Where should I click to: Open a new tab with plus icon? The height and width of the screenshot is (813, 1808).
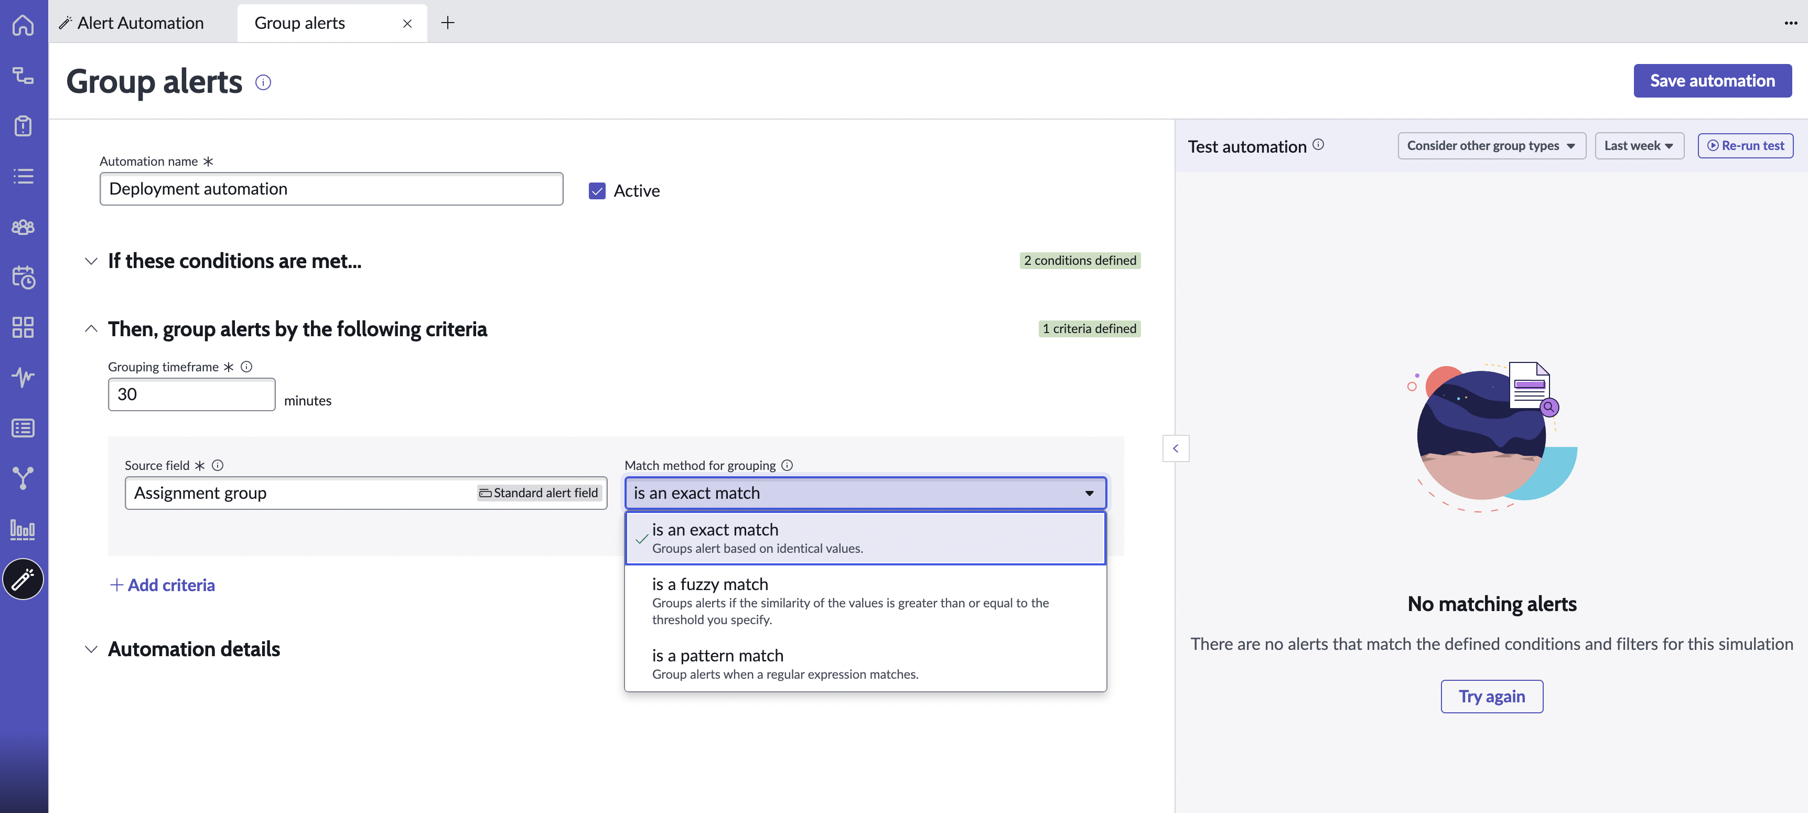coord(448,23)
